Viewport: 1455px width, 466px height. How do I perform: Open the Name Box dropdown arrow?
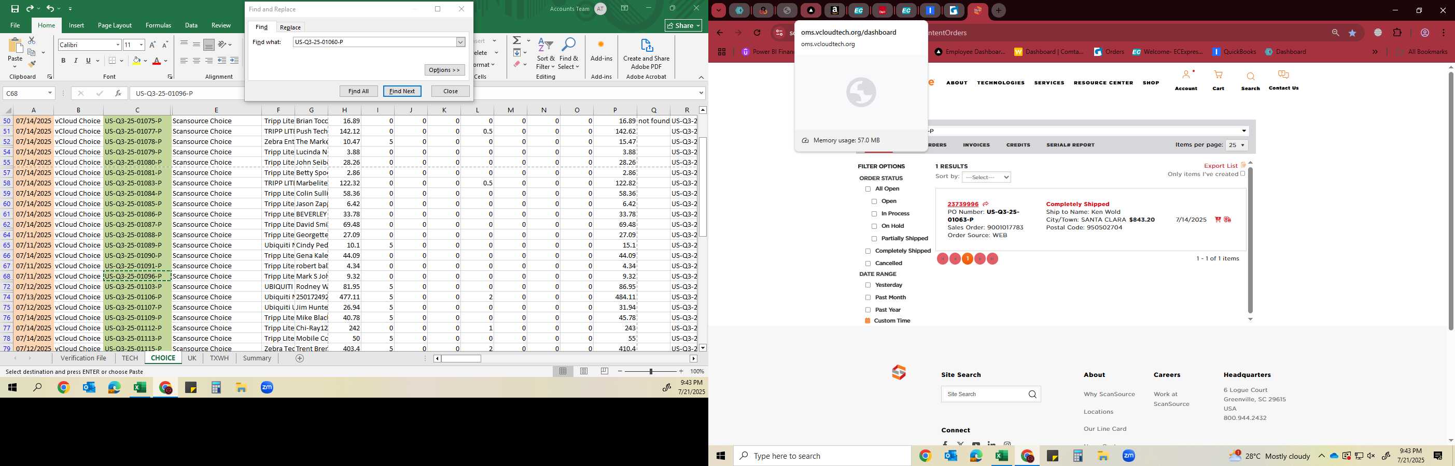click(50, 93)
